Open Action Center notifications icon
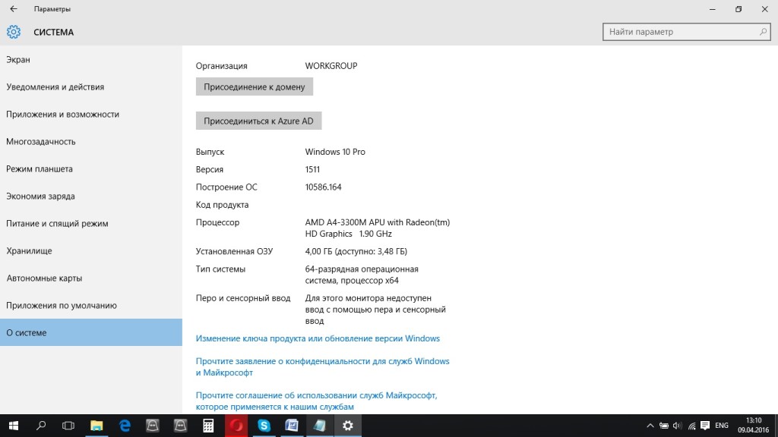 pos(706,426)
